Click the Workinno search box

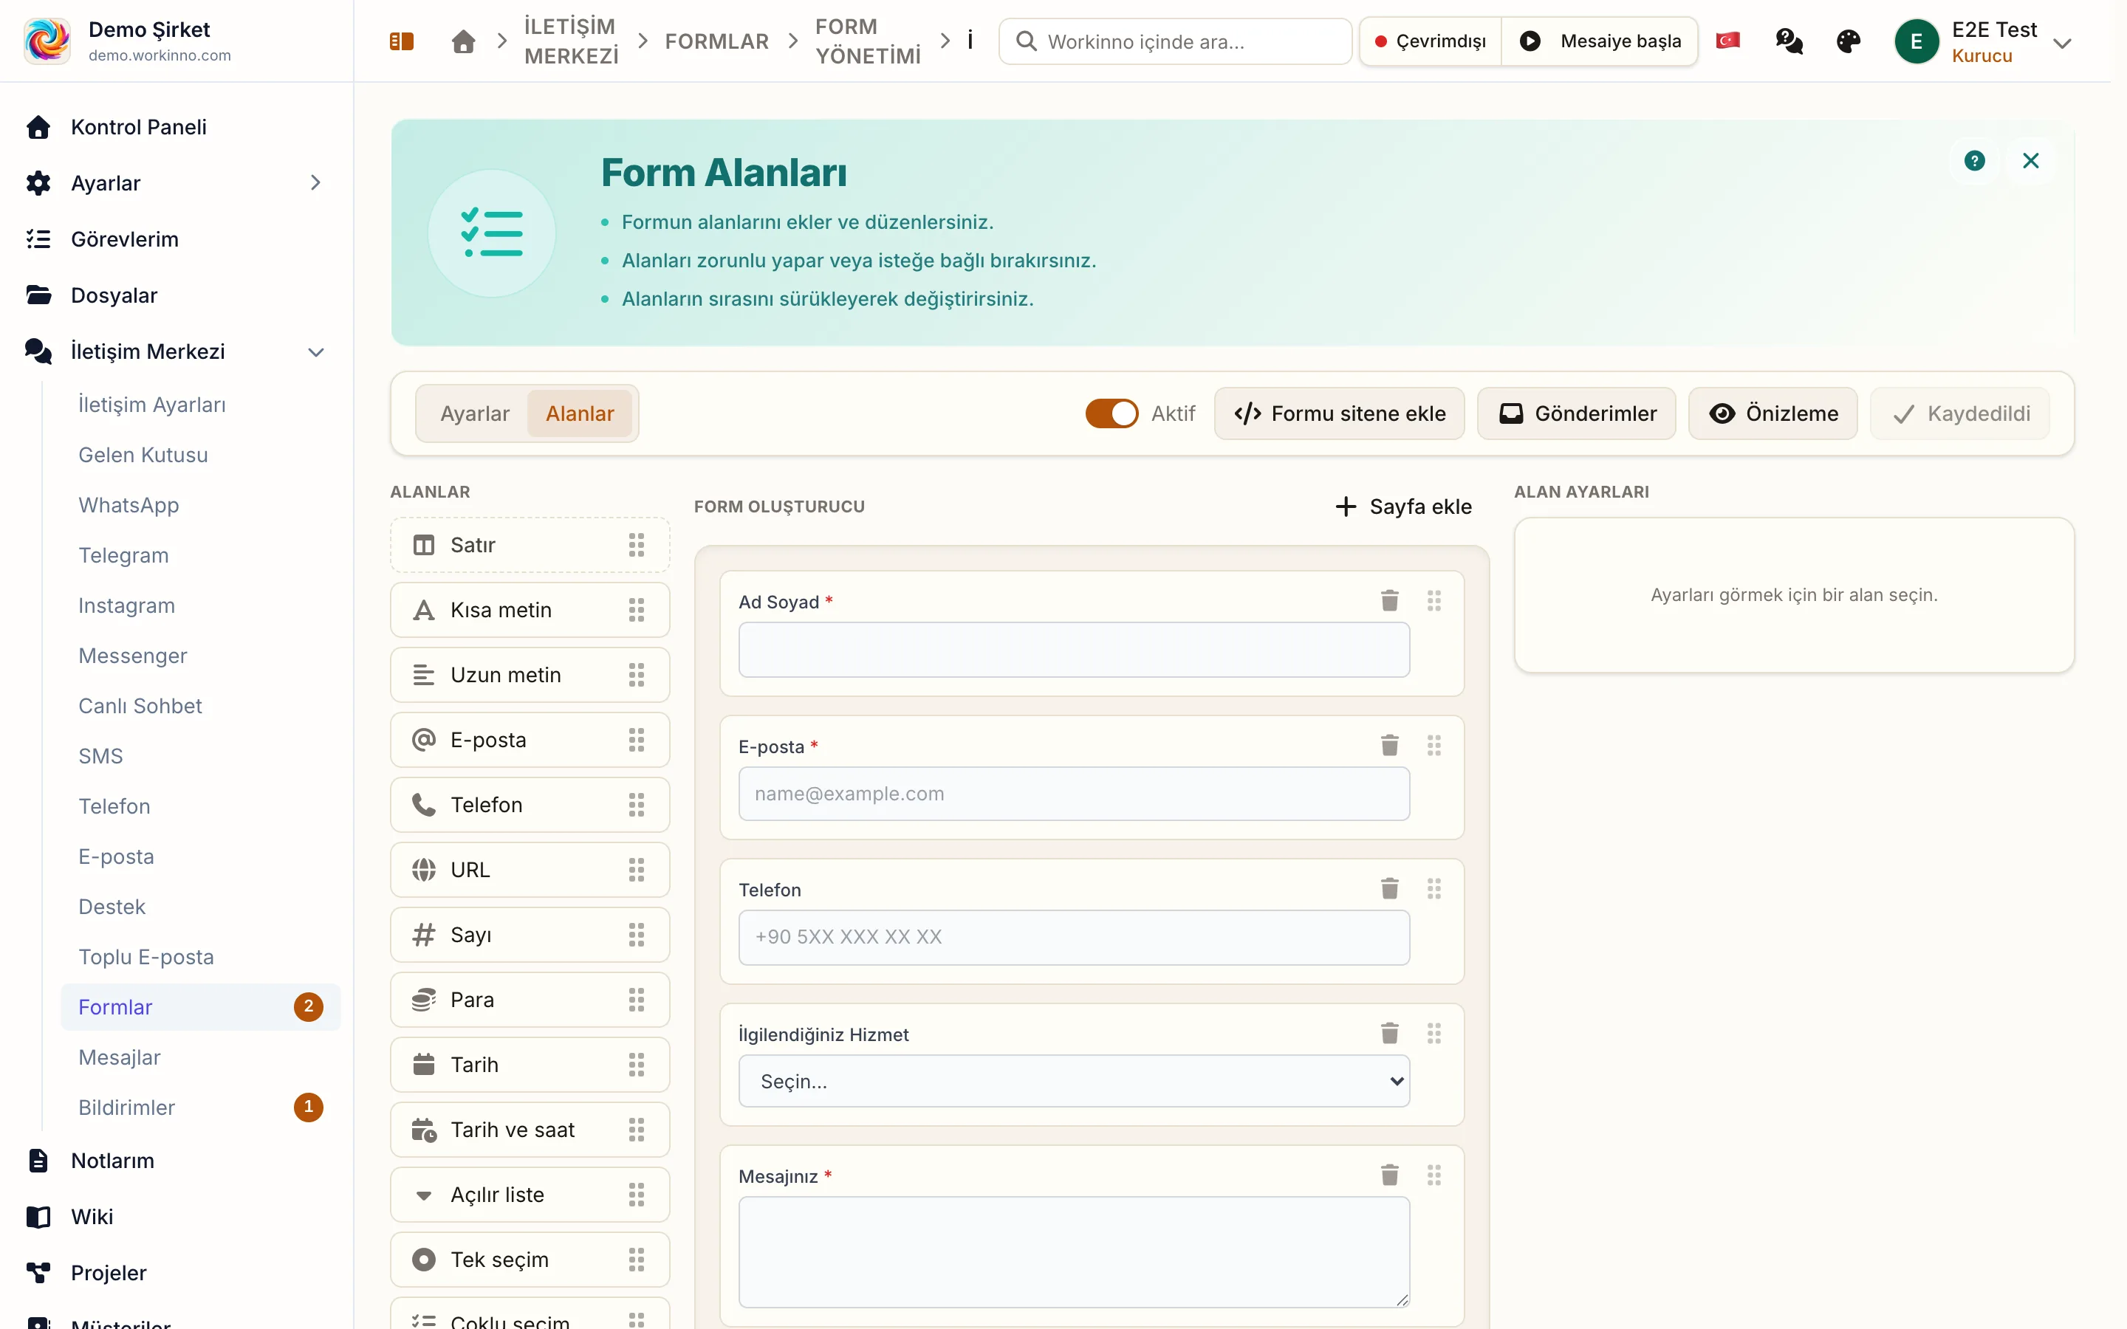[x=1175, y=41]
